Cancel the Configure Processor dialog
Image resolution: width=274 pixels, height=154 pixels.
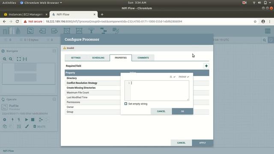(181, 143)
